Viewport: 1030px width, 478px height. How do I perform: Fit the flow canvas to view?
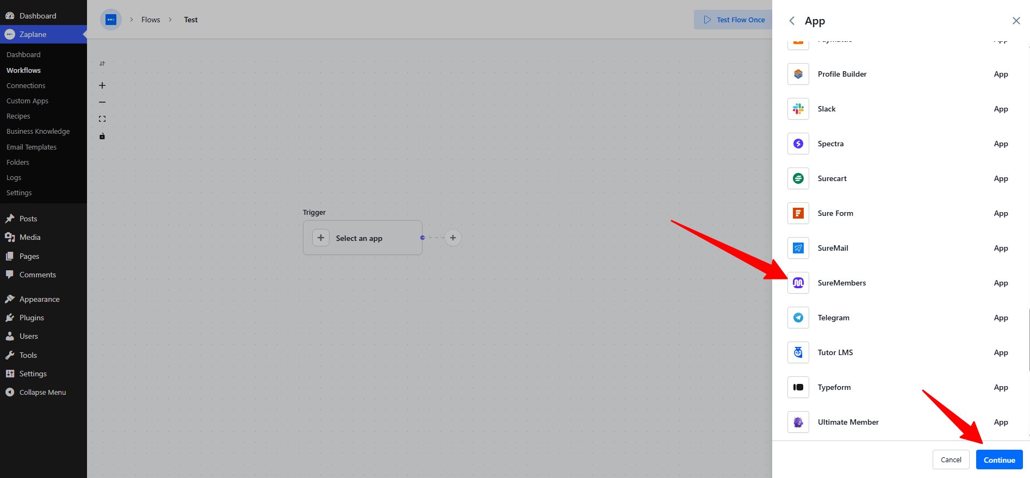pos(102,119)
